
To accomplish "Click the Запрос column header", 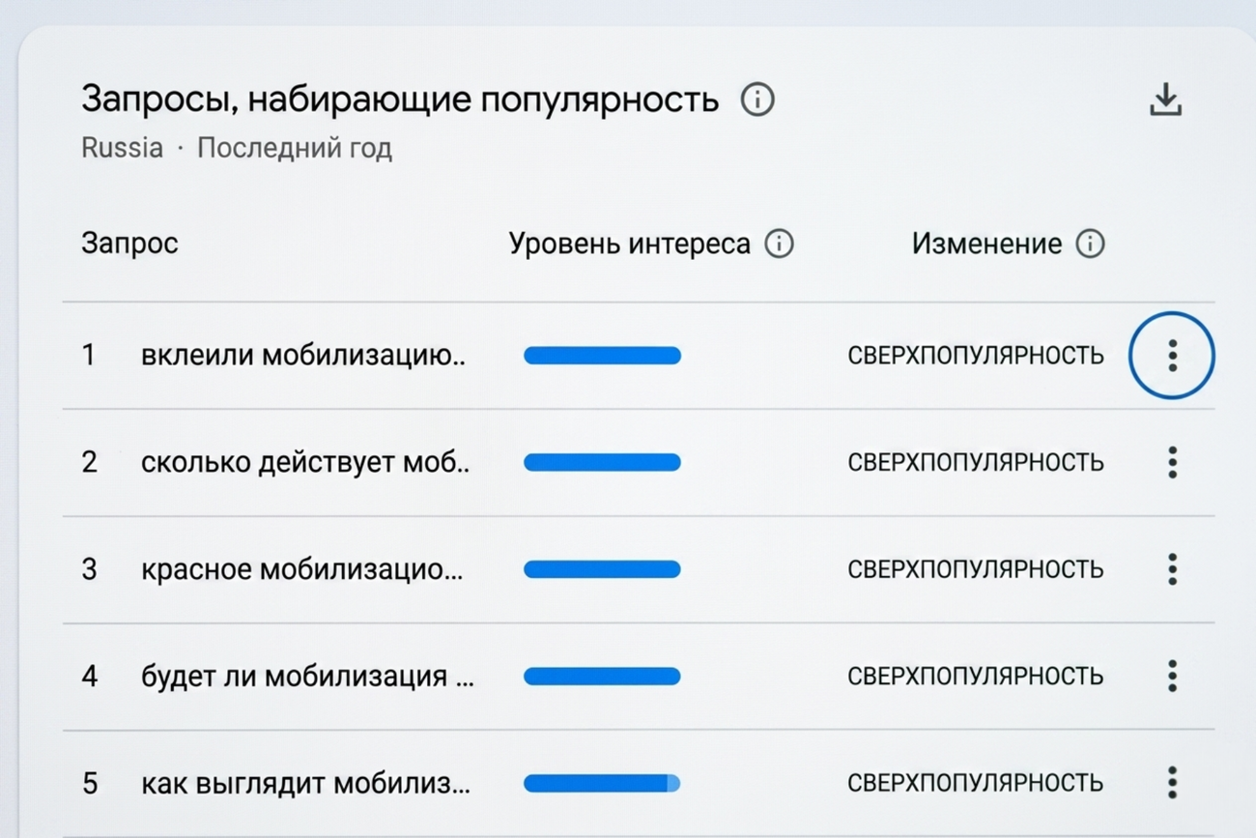I will point(129,244).
